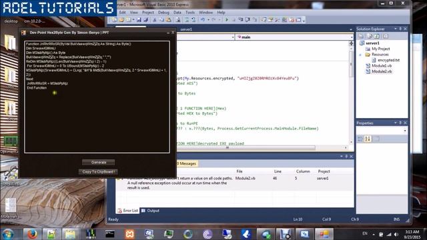Click the Redo arrow icon
Screen dimensions: 427x240
[213, 19]
